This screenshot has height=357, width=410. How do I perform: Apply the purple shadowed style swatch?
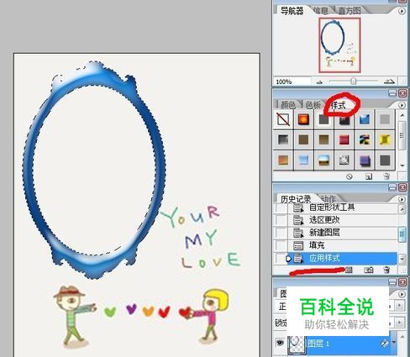[x=365, y=160]
